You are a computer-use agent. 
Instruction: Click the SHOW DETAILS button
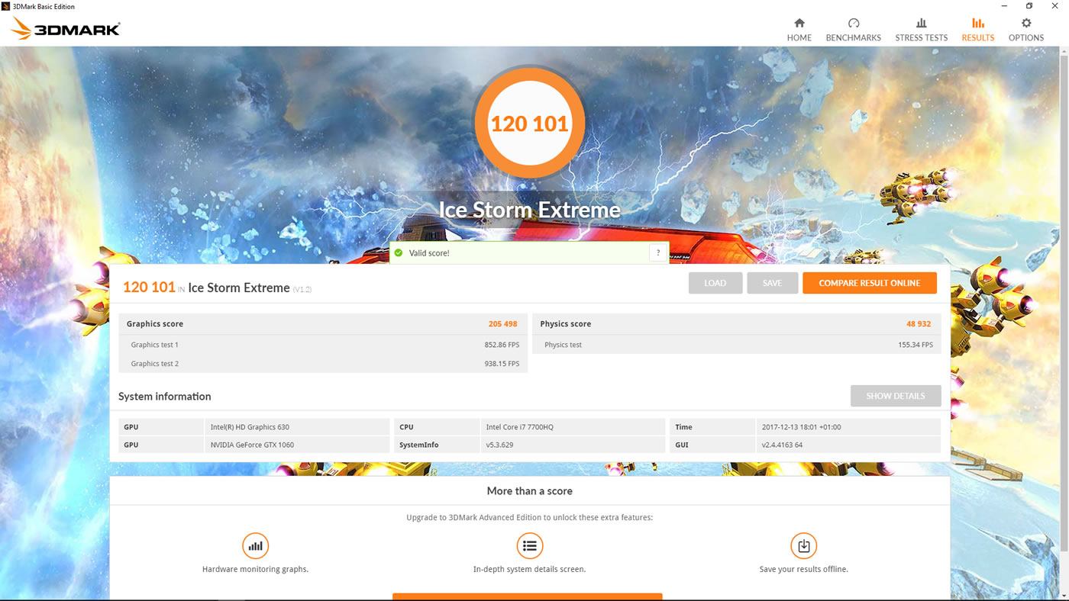point(896,396)
